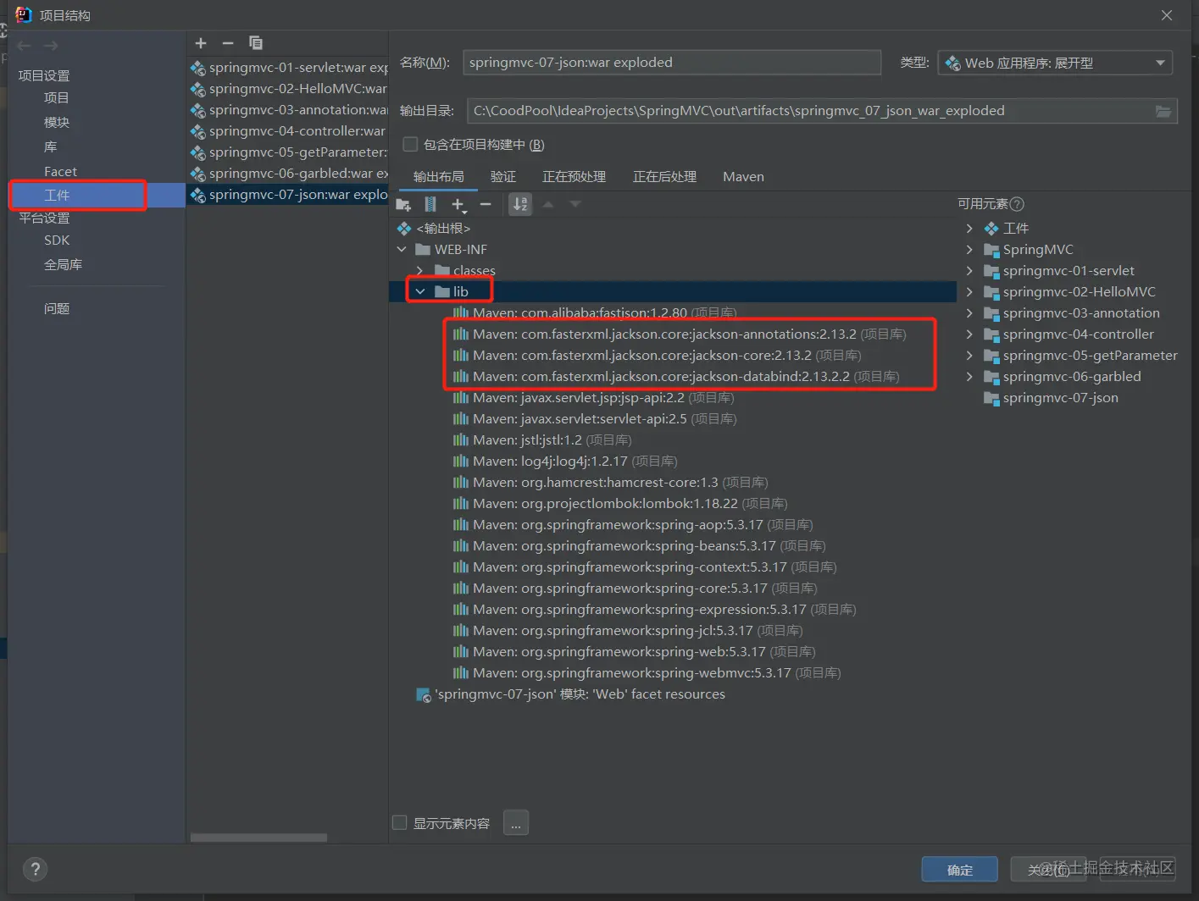Click fastjson library icon

[x=461, y=313]
